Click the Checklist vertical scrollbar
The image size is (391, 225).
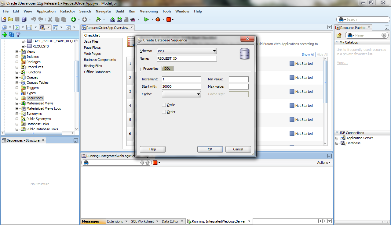tap(325, 82)
